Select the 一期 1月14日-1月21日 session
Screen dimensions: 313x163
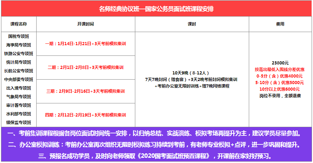(85, 44)
